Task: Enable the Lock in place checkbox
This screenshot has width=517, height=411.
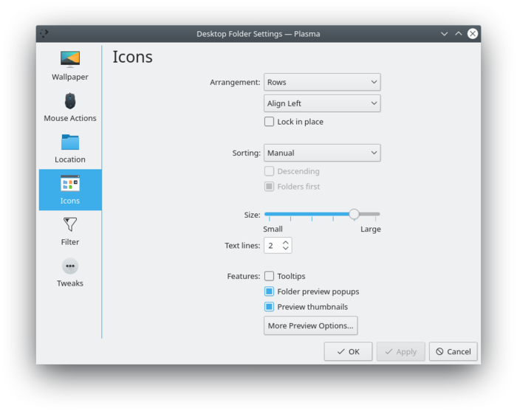Action: [x=270, y=122]
